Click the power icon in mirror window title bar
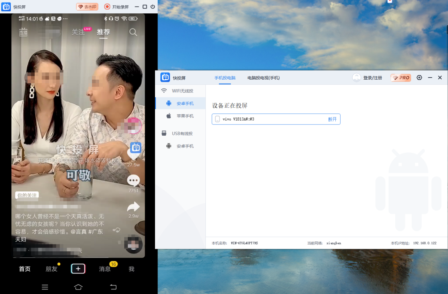448x294 pixels. (153, 7)
